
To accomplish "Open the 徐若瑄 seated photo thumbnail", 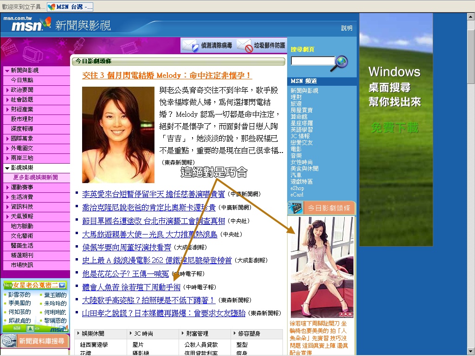I will pos(322,267).
